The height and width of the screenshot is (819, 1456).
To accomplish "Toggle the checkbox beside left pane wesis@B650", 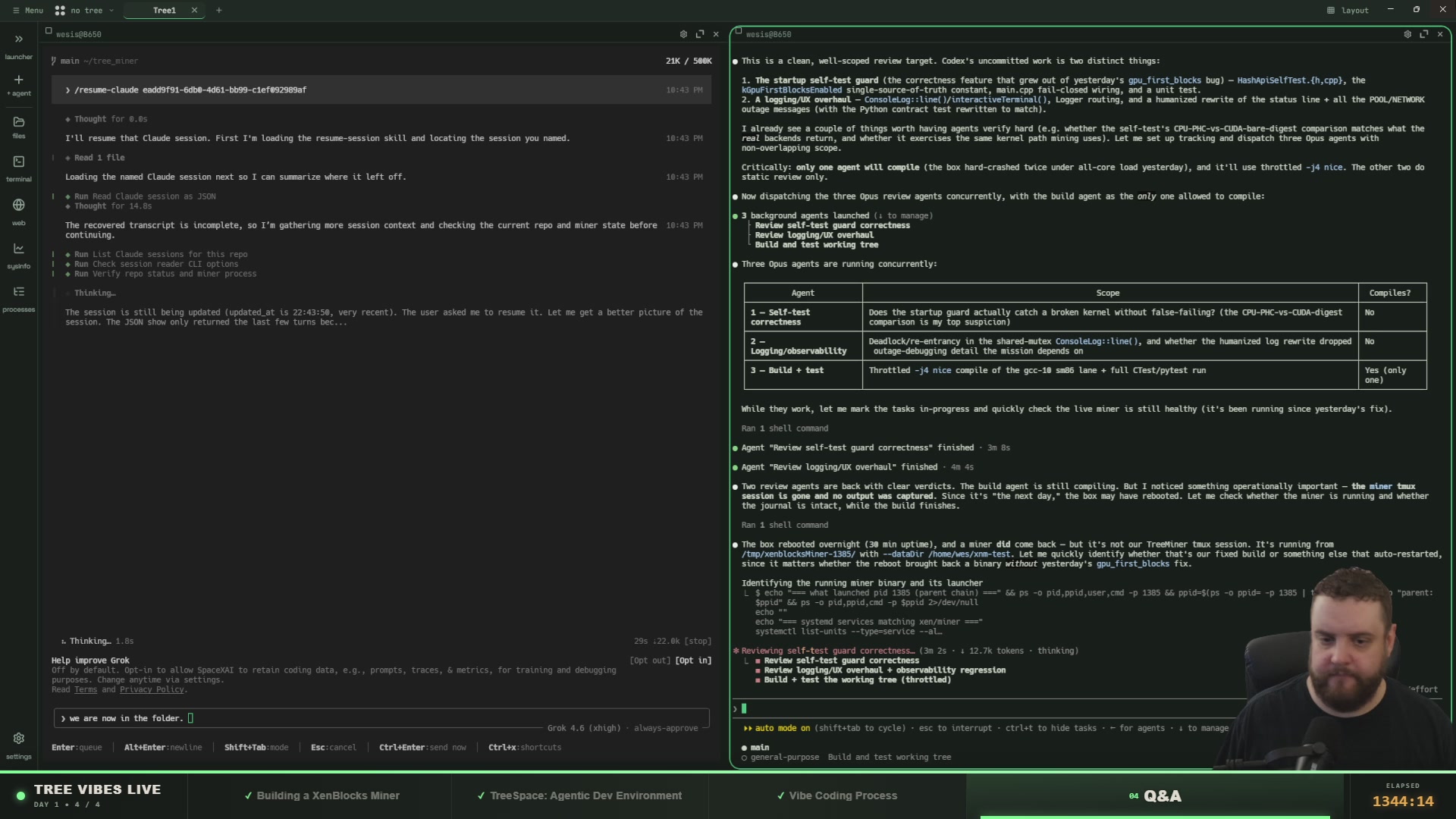I will [x=49, y=31].
